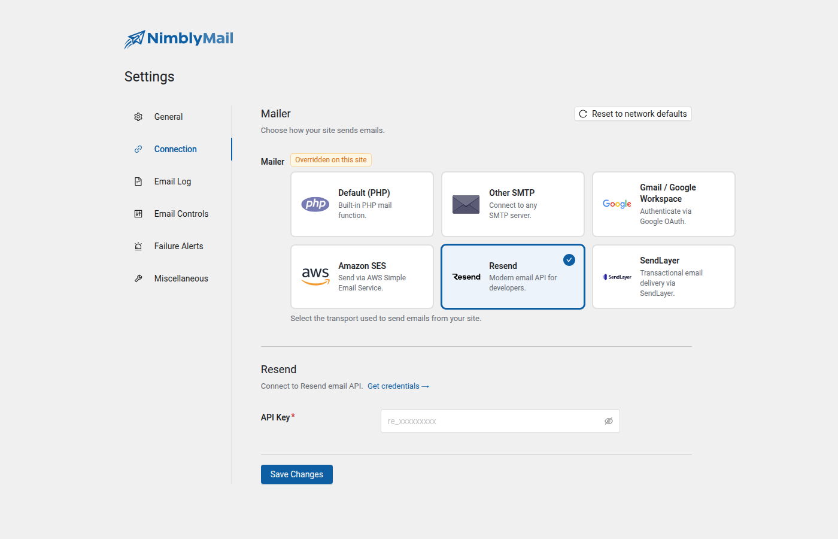Click the Google logo icon
Screen dimensions: 838x539
[617, 204]
